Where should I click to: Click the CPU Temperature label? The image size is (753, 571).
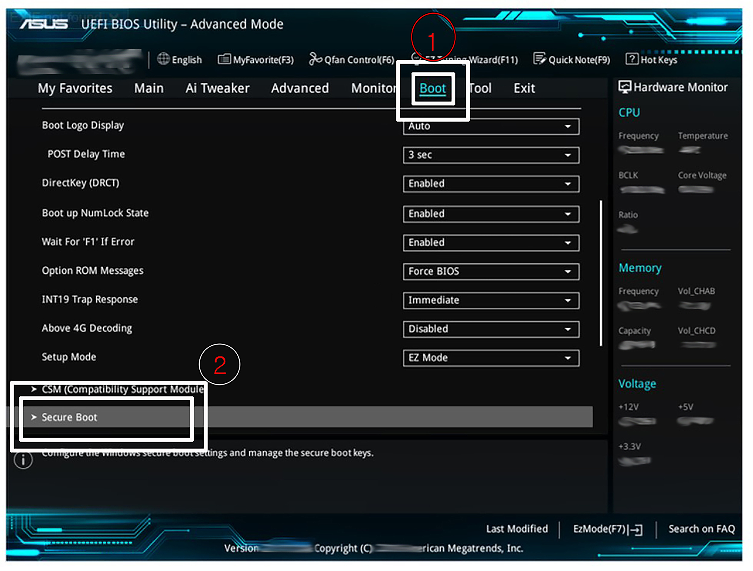tap(703, 136)
